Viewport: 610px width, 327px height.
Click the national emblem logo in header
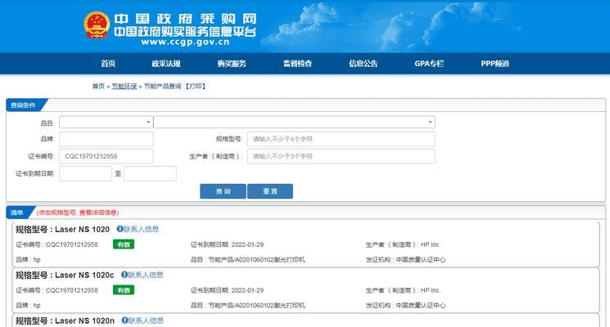click(x=97, y=25)
